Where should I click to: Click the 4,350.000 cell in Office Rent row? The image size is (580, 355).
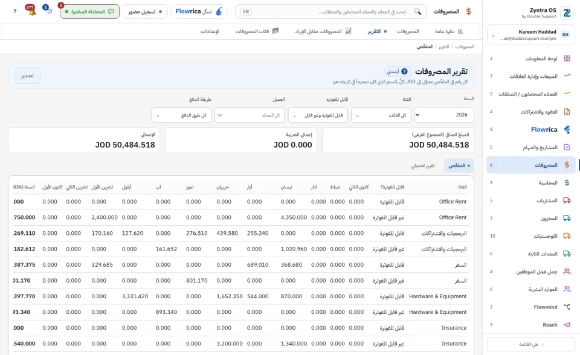tap(294, 217)
